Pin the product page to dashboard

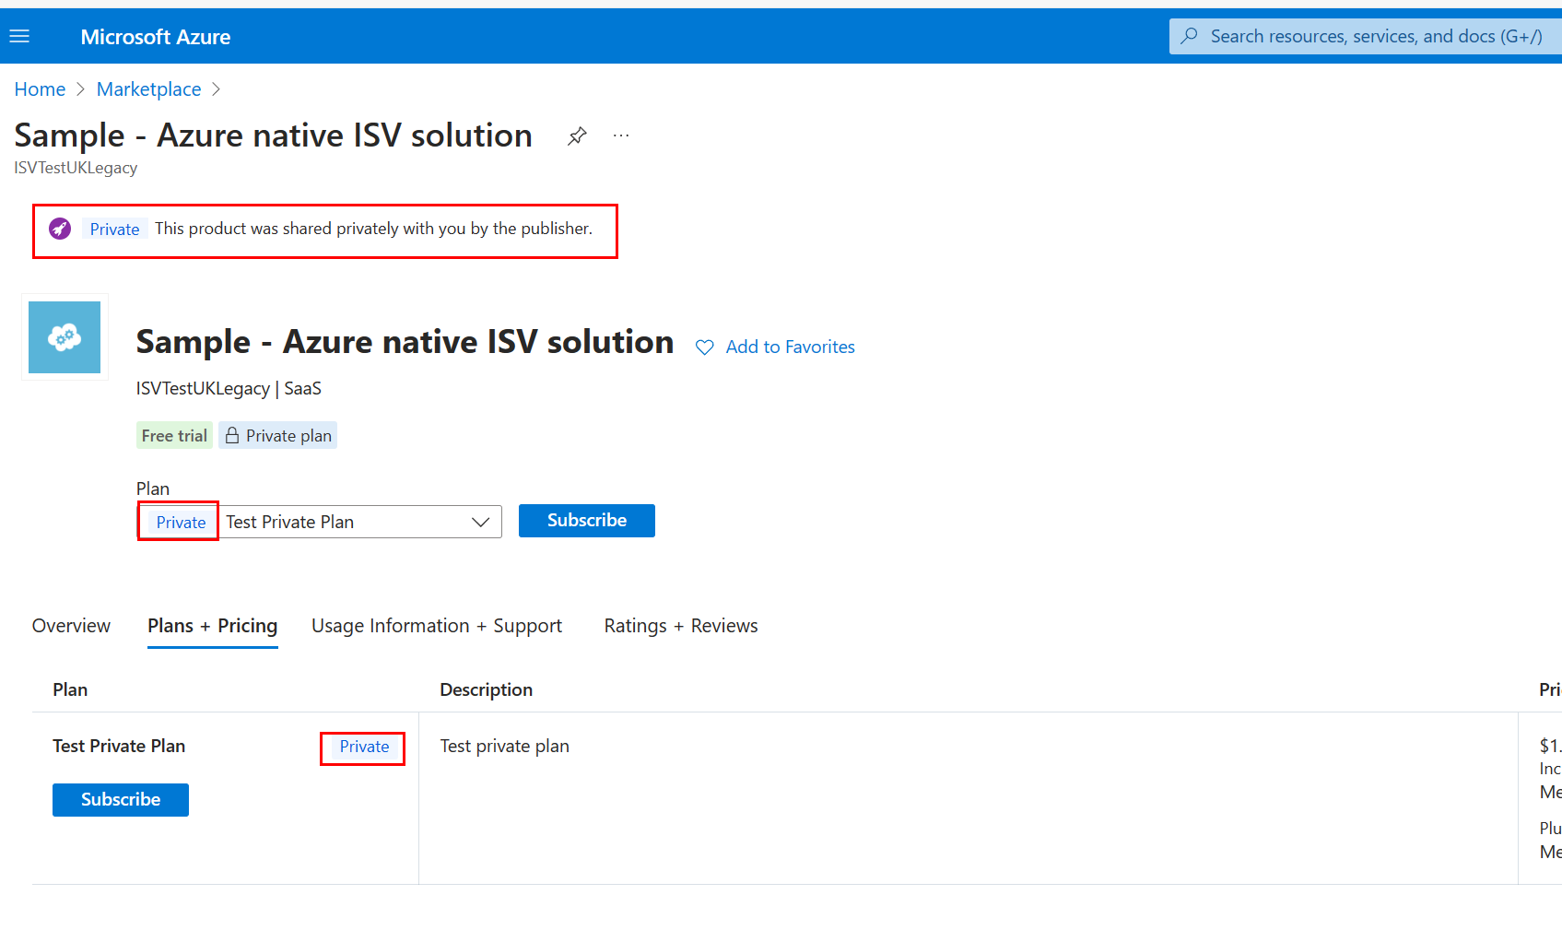tap(577, 136)
